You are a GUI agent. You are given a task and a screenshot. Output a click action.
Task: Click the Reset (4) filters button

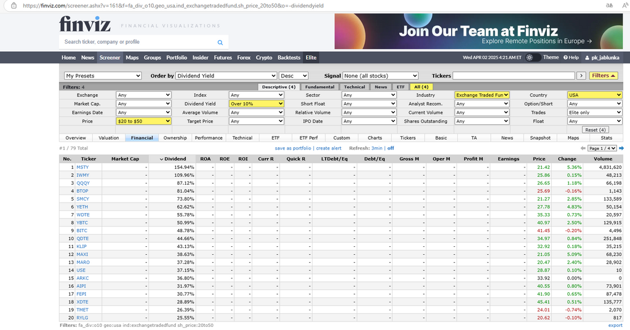pyautogui.click(x=595, y=130)
